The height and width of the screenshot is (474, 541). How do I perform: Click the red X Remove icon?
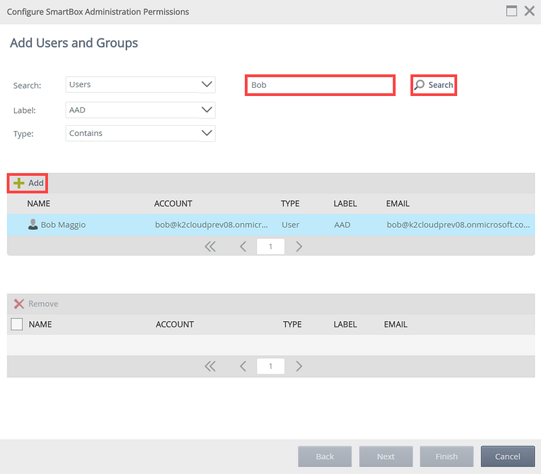[19, 304]
